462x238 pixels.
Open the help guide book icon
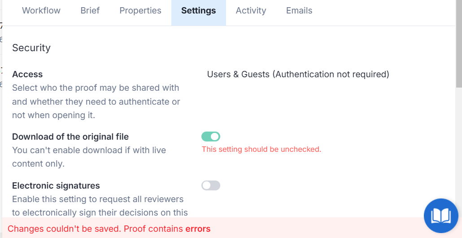pyautogui.click(x=441, y=216)
